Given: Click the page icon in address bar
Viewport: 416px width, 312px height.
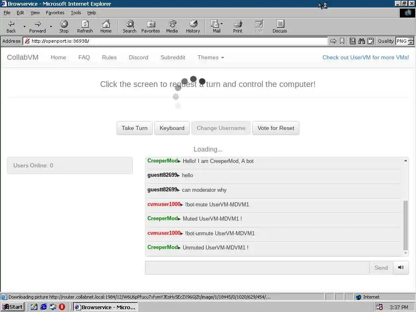Looking at the screenshot, I should click(27, 41).
